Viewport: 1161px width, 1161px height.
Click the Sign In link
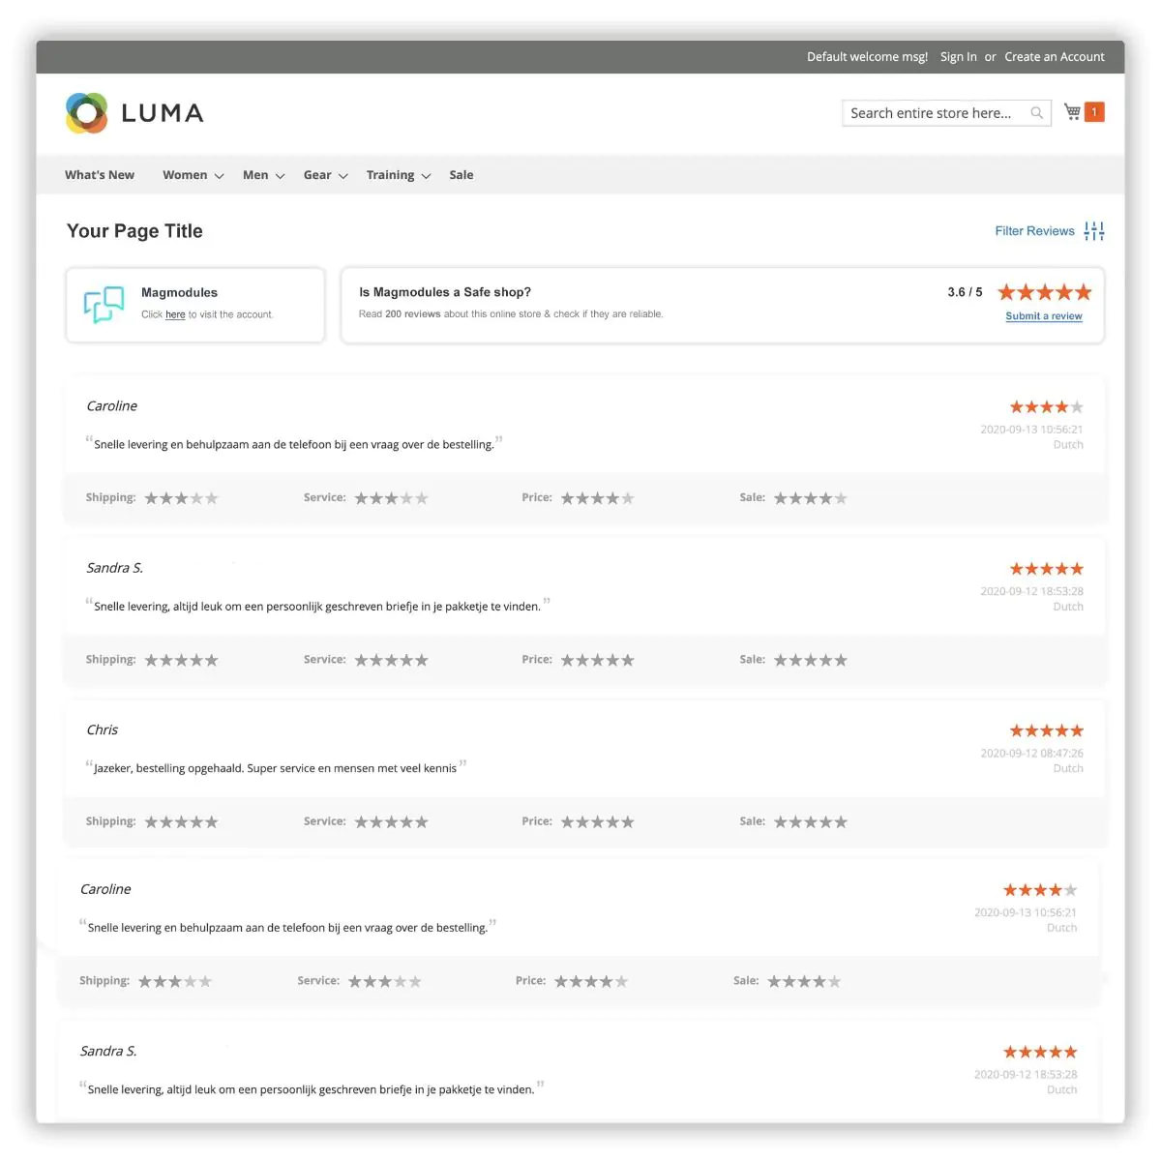(958, 57)
